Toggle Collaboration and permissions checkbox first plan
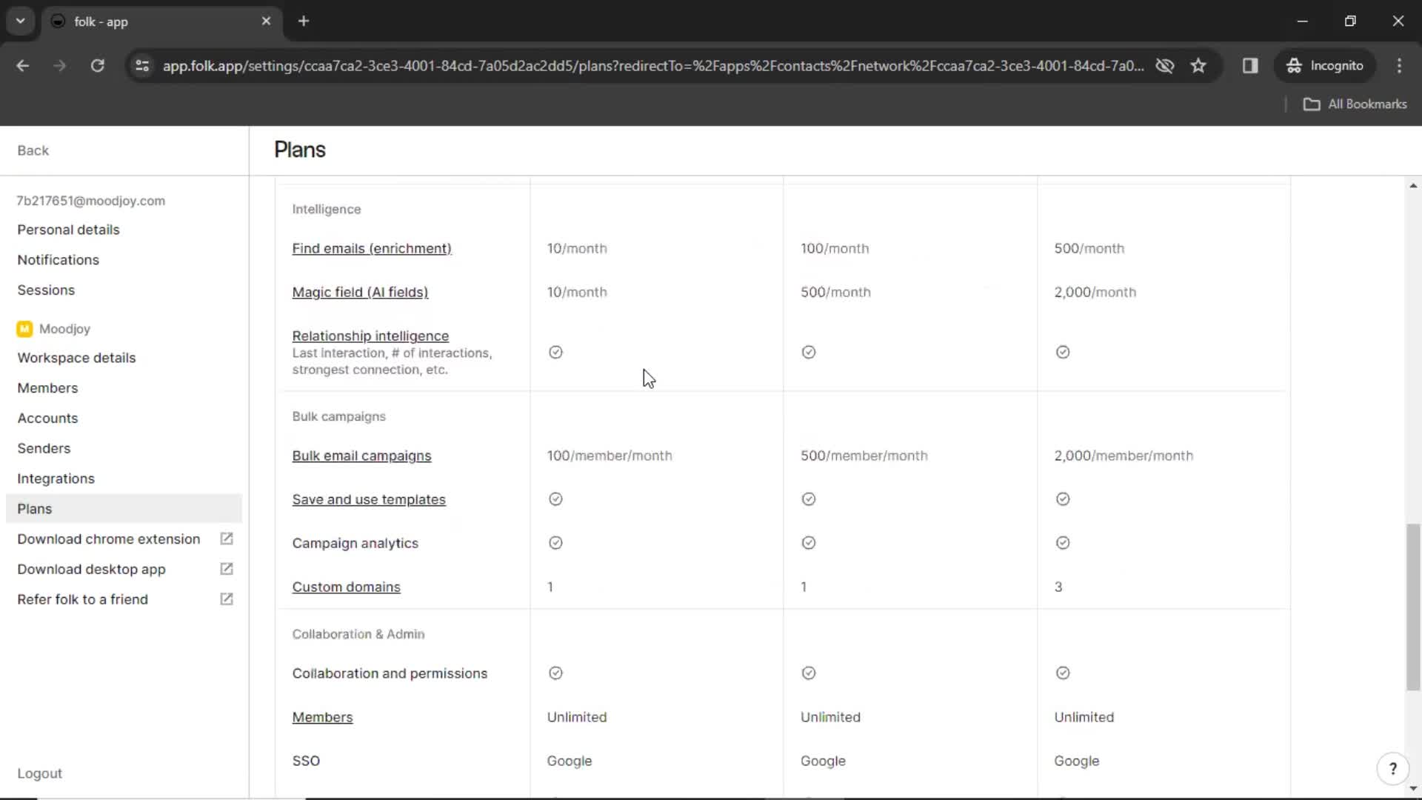Screen dimensions: 1422x800 [x=555, y=673]
